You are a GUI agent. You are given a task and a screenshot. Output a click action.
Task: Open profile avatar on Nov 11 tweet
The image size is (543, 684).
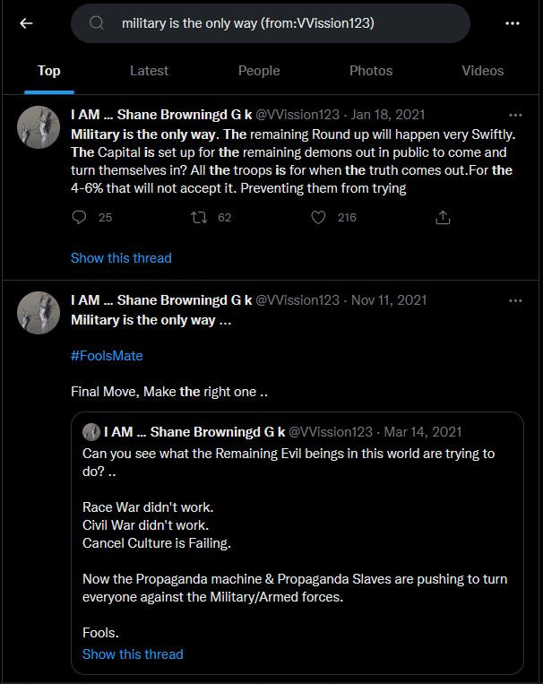(39, 313)
